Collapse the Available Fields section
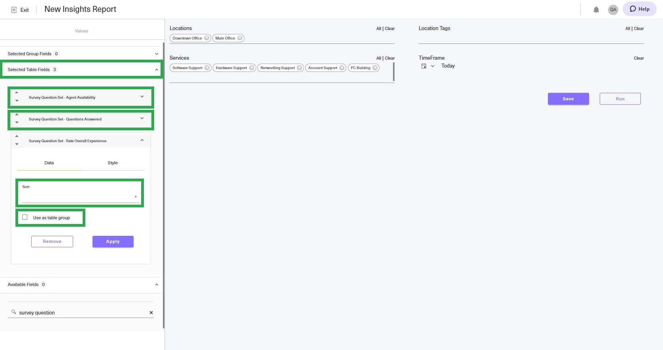The image size is (663, 350). (x=157, y=284)
